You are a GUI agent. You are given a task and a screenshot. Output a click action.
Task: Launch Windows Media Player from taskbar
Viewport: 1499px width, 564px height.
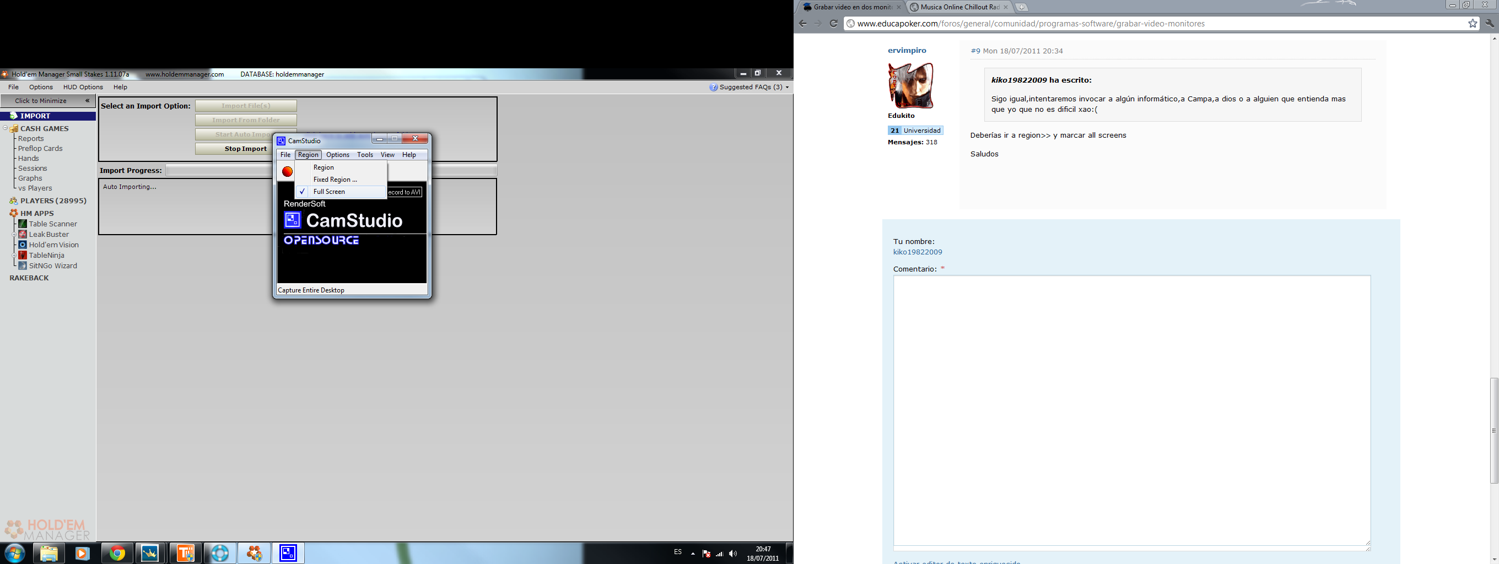82,554
